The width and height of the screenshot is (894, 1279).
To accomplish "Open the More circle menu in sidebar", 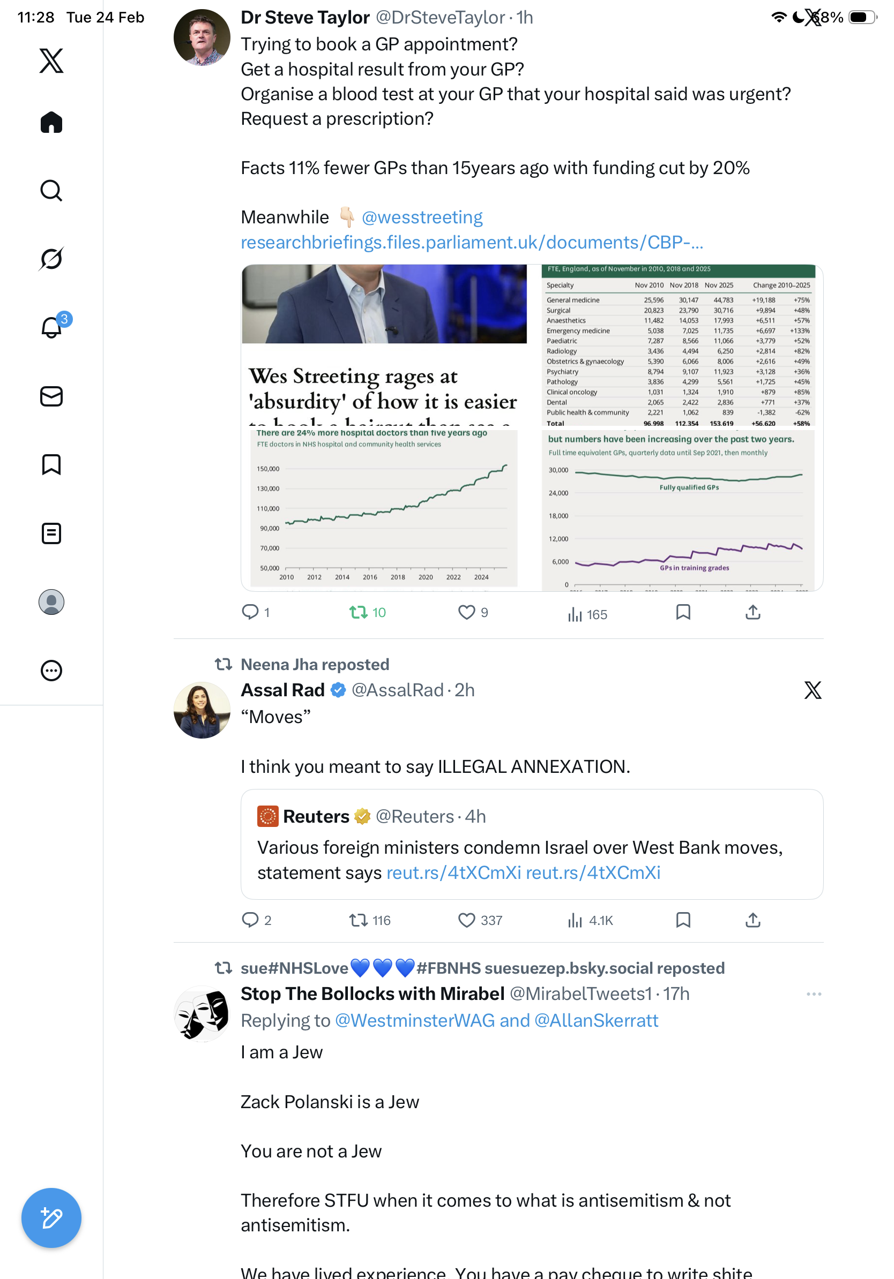I will point(51,670).
